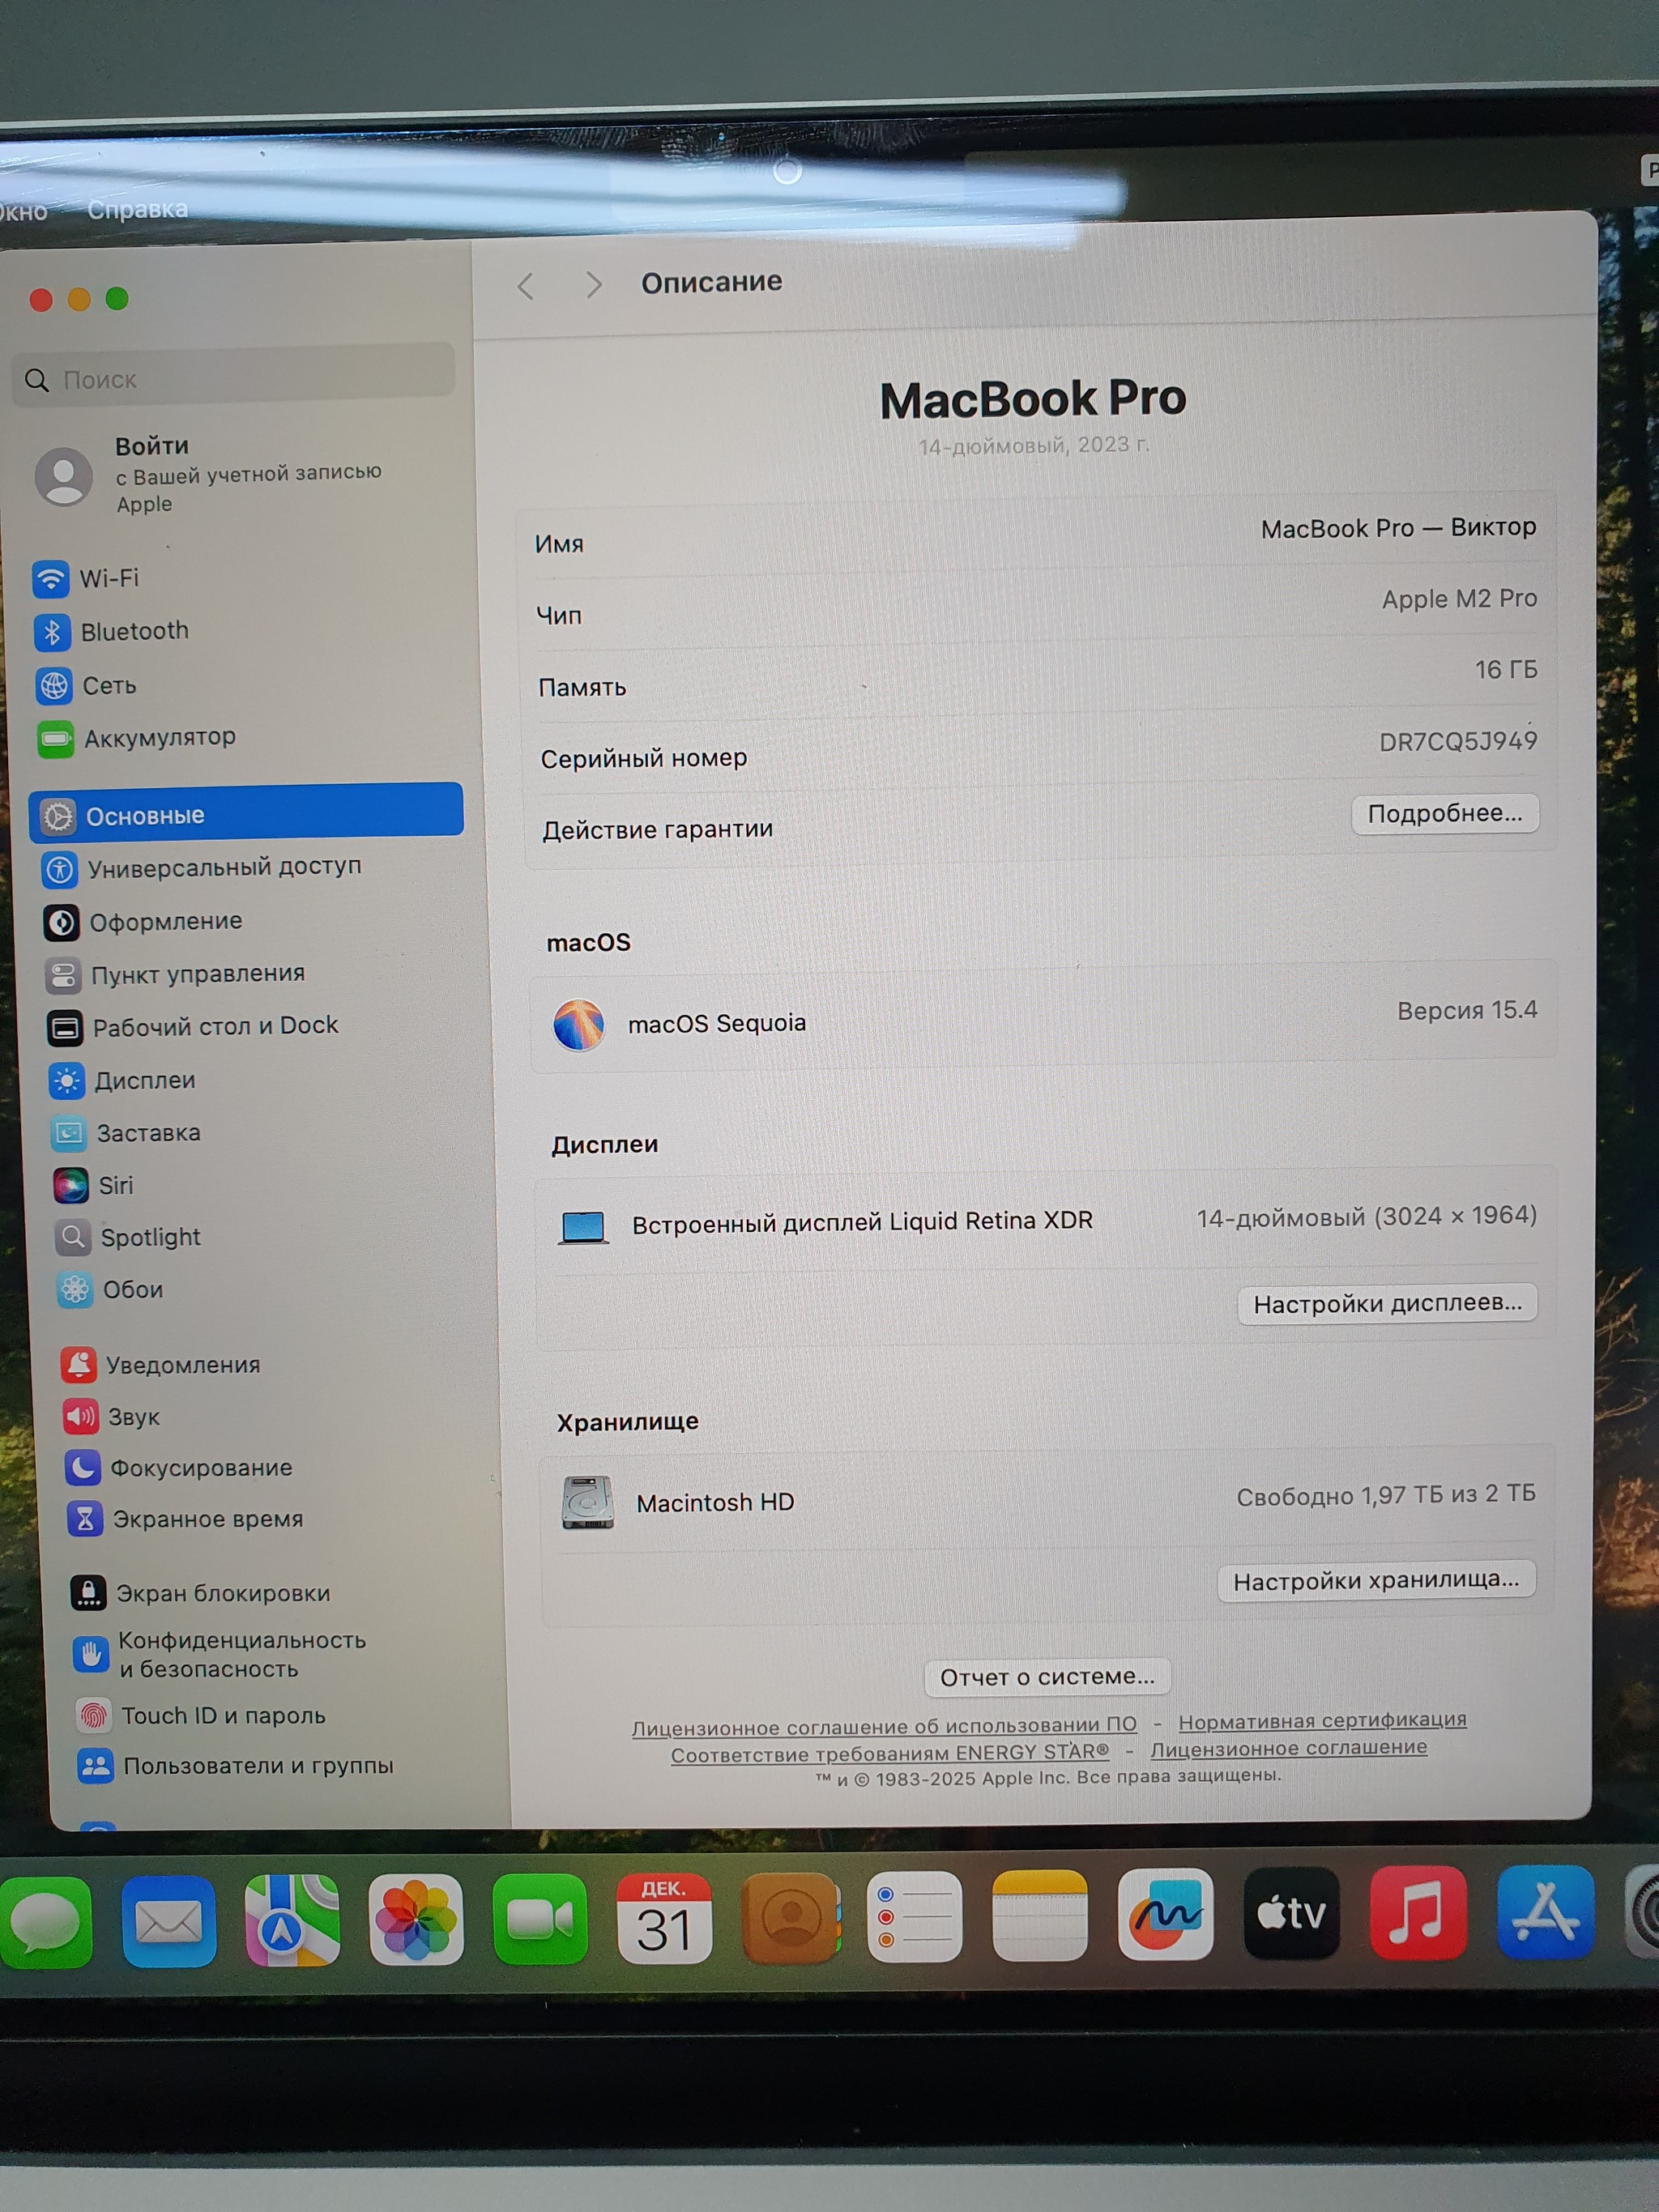The height and width of the screenshot is (2212, 1659).
Task: Launch Photos from the Dock
Action: (415, 1920)
